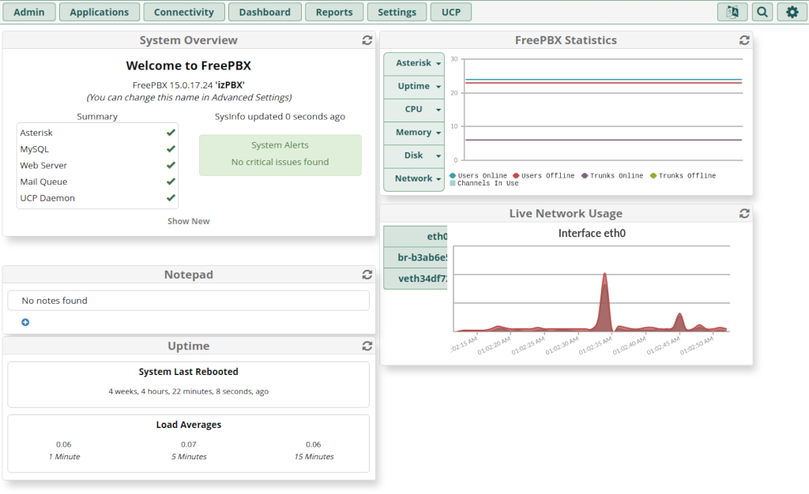Open the Settings menu
The image size is (809, 494).
click(397, 12)
